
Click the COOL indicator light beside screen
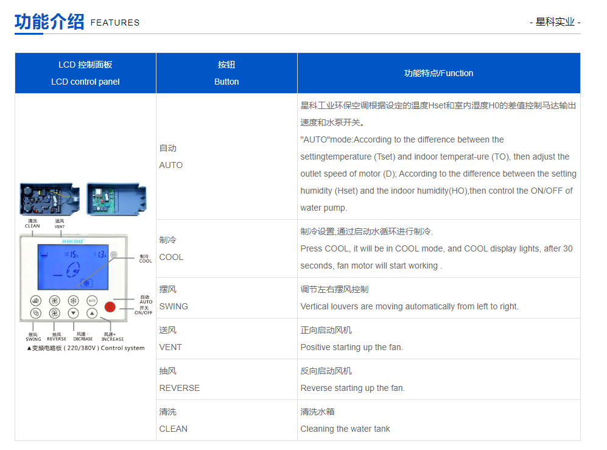point(114,255)
